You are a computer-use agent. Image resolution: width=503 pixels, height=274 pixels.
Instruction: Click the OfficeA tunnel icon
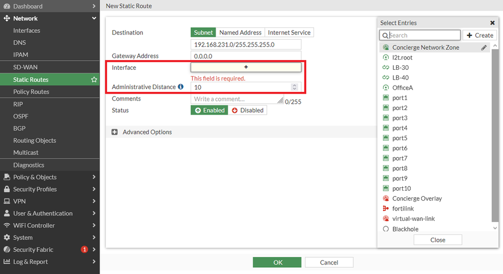point(386,87)
